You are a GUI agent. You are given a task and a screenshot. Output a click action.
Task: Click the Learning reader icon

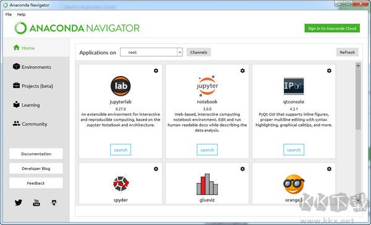[x=16, y=104]
